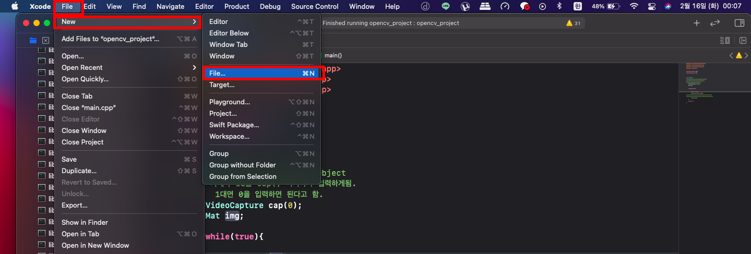Click the code line "VideoCapture cap(0);"
751x254 pixels.
click(254, 205)
